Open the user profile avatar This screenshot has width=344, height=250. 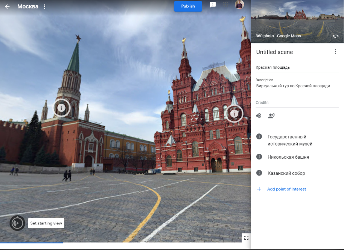[239, 5]
